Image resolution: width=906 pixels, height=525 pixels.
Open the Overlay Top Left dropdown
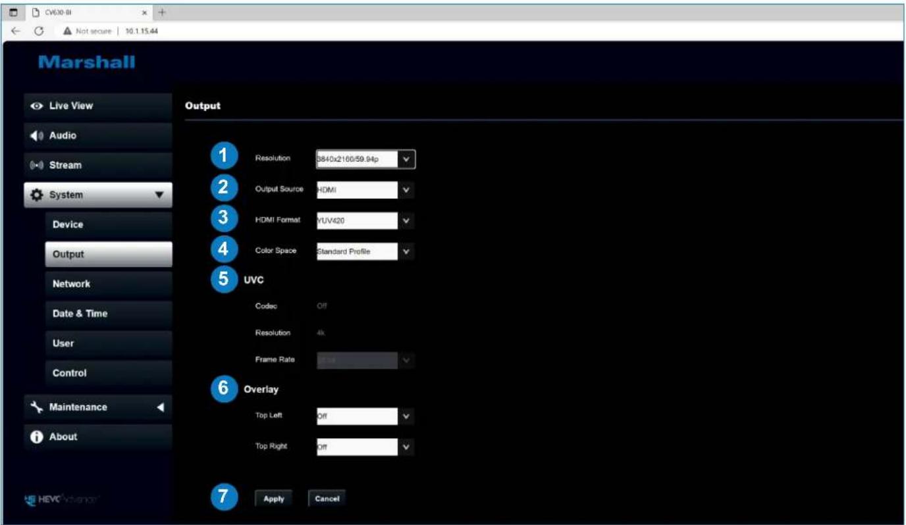(365, 416)
